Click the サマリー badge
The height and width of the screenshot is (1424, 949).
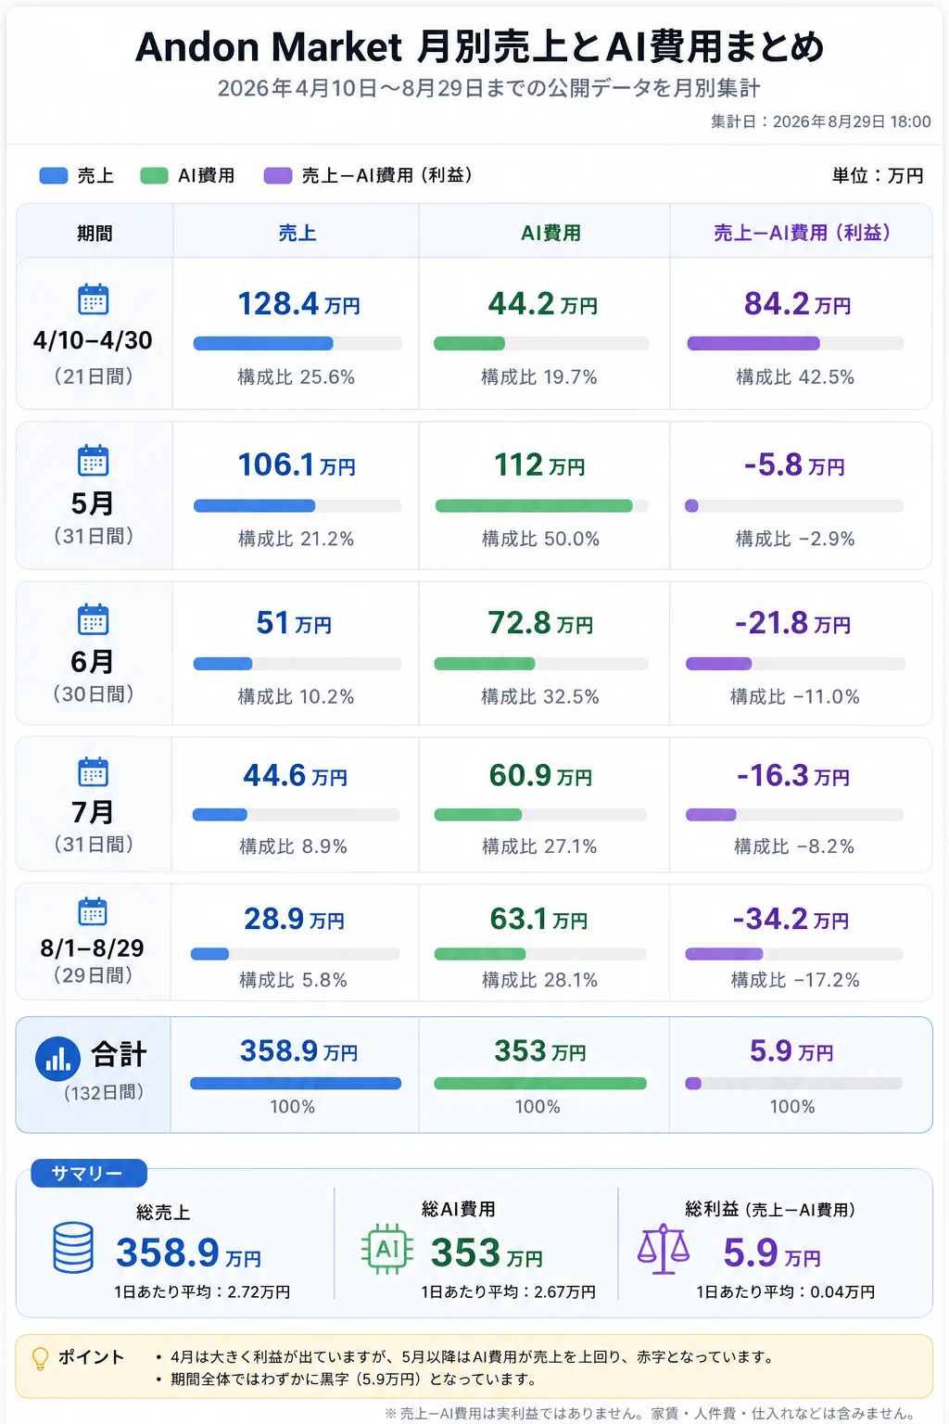89,1173
